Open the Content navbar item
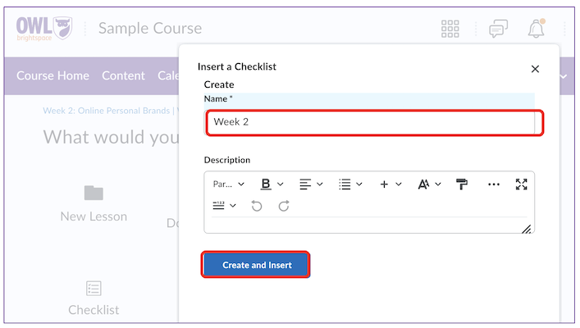 [x=123, y=75]
